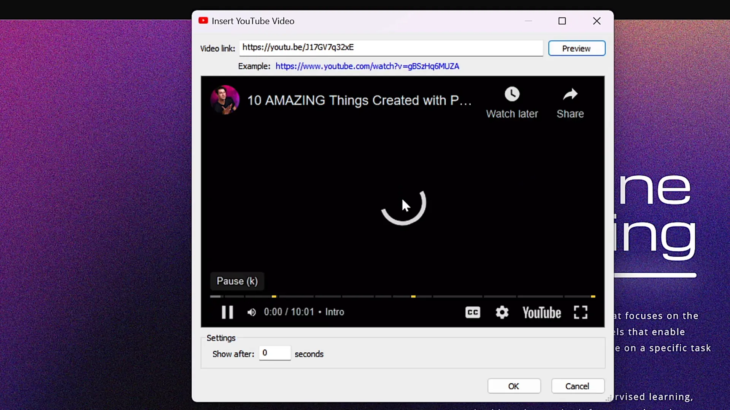Click the video progress bar at the first yellow marker
The image size is (730, 410).
click(x=274, y=296)
